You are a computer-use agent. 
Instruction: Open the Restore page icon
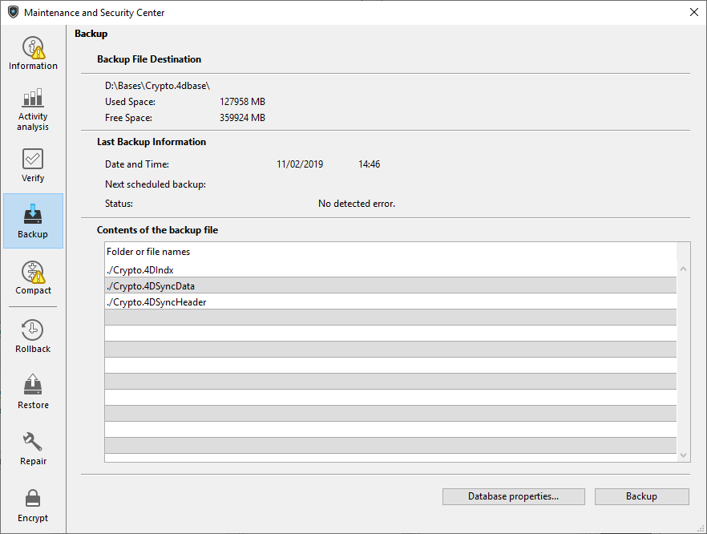33,386
